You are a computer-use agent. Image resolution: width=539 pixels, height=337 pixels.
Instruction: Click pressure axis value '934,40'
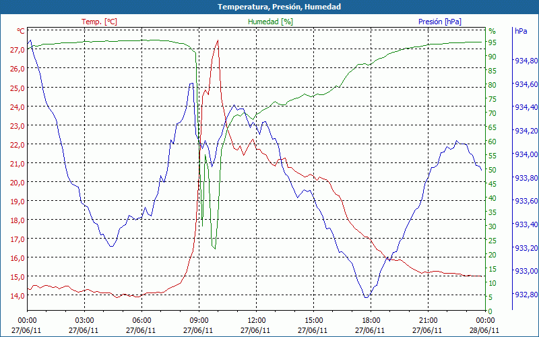click(x=526, y=108)
